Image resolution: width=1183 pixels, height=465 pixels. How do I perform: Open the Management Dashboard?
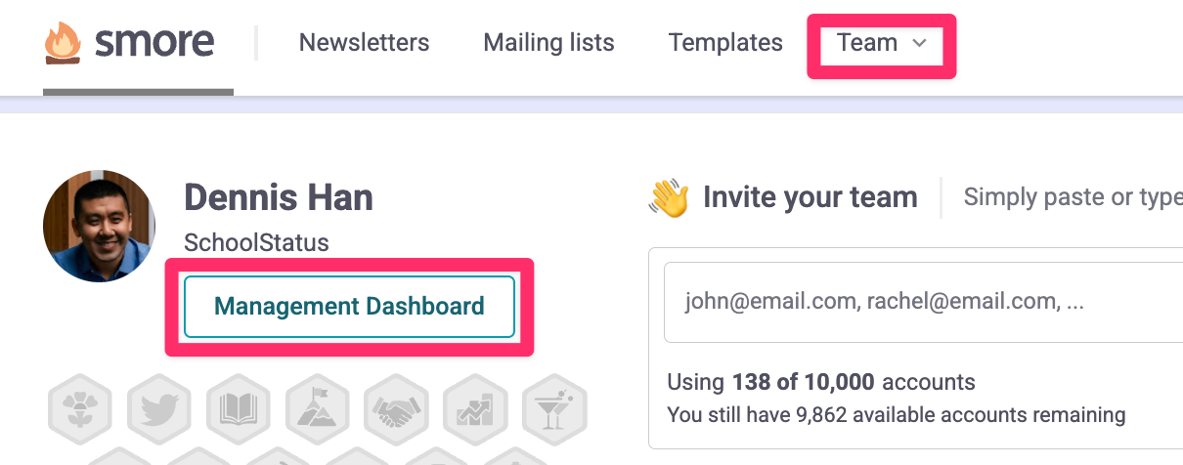point(349,307)
